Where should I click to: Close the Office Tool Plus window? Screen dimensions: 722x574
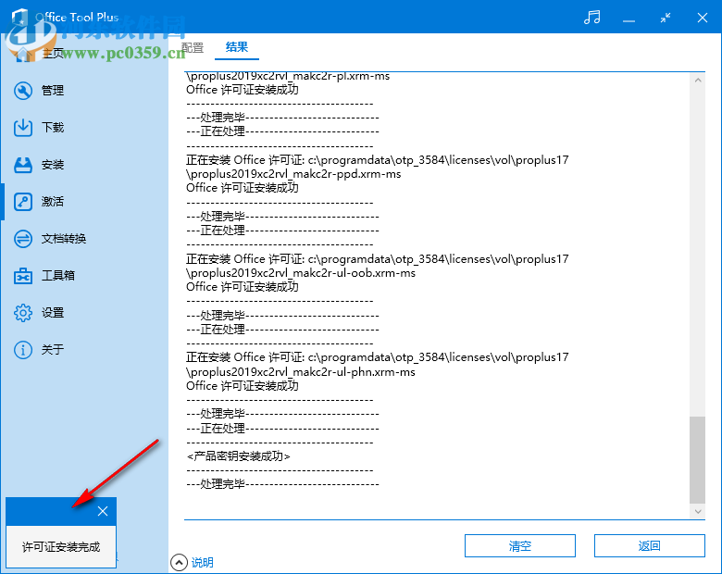pos(703,18)
